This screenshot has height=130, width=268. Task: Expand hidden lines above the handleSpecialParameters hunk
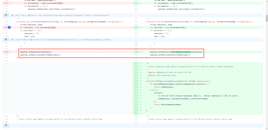tap(6, 15)
